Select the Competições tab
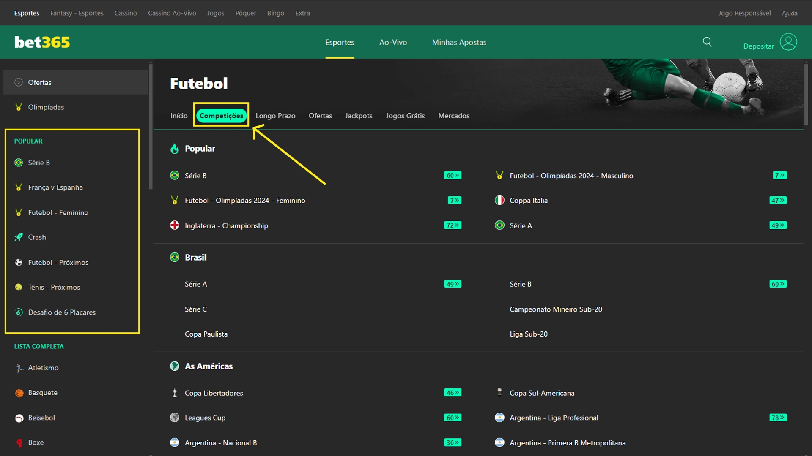The image size is (812, 456). pos(221,115)
